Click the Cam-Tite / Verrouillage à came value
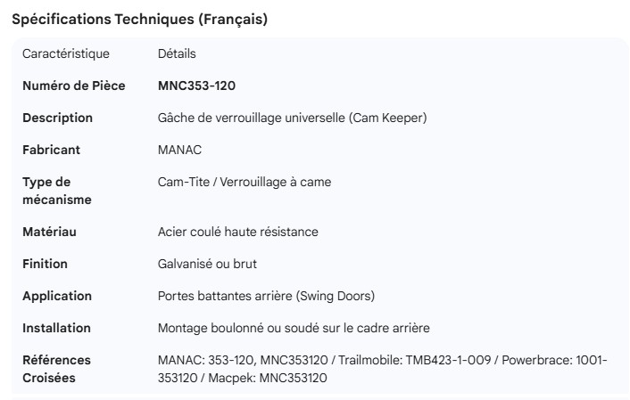This screenshot has height=400, width=630. (x=244, y=182)
